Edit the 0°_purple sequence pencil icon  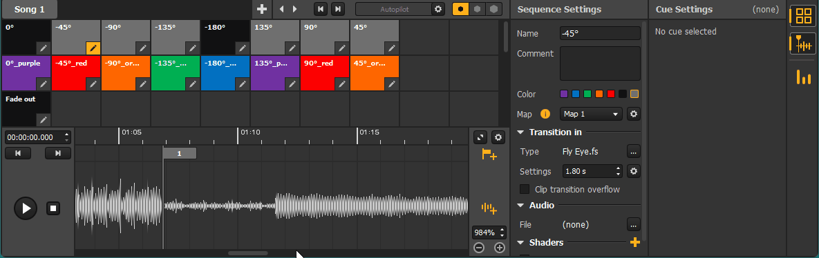coord(44,84)
